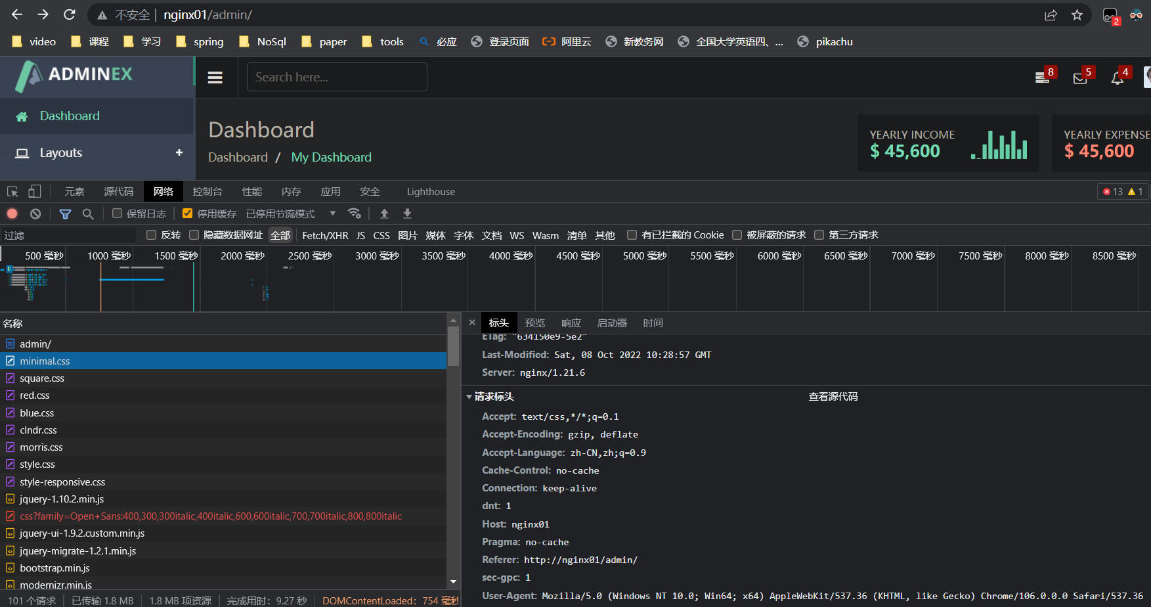This screenshot has height=607, width=1151.
Task: Select the square.css request
Action: pos(223,378)
